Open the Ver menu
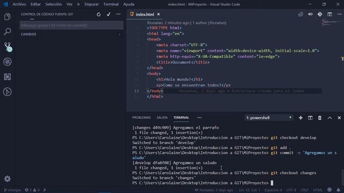Screen dimensions: 344x193 (x=69, y=4)
